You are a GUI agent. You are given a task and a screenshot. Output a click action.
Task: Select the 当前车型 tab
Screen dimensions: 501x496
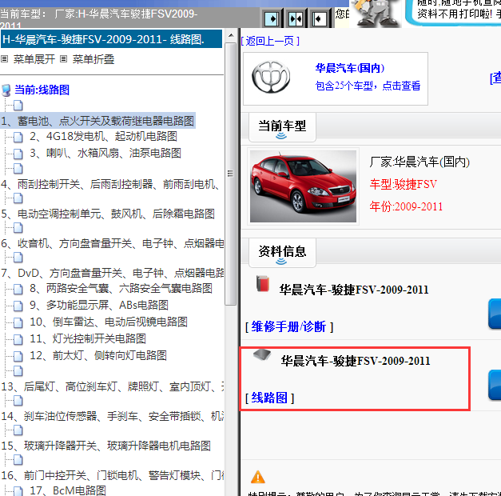[x=282, y=127]
